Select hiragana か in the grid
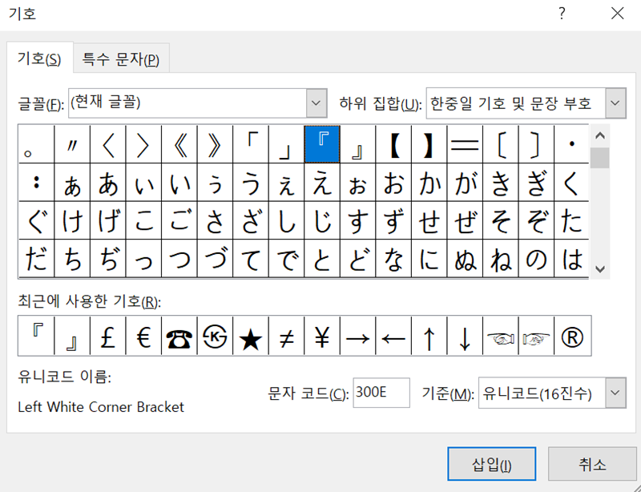This screenshot has height=492, width=641. 429,183
